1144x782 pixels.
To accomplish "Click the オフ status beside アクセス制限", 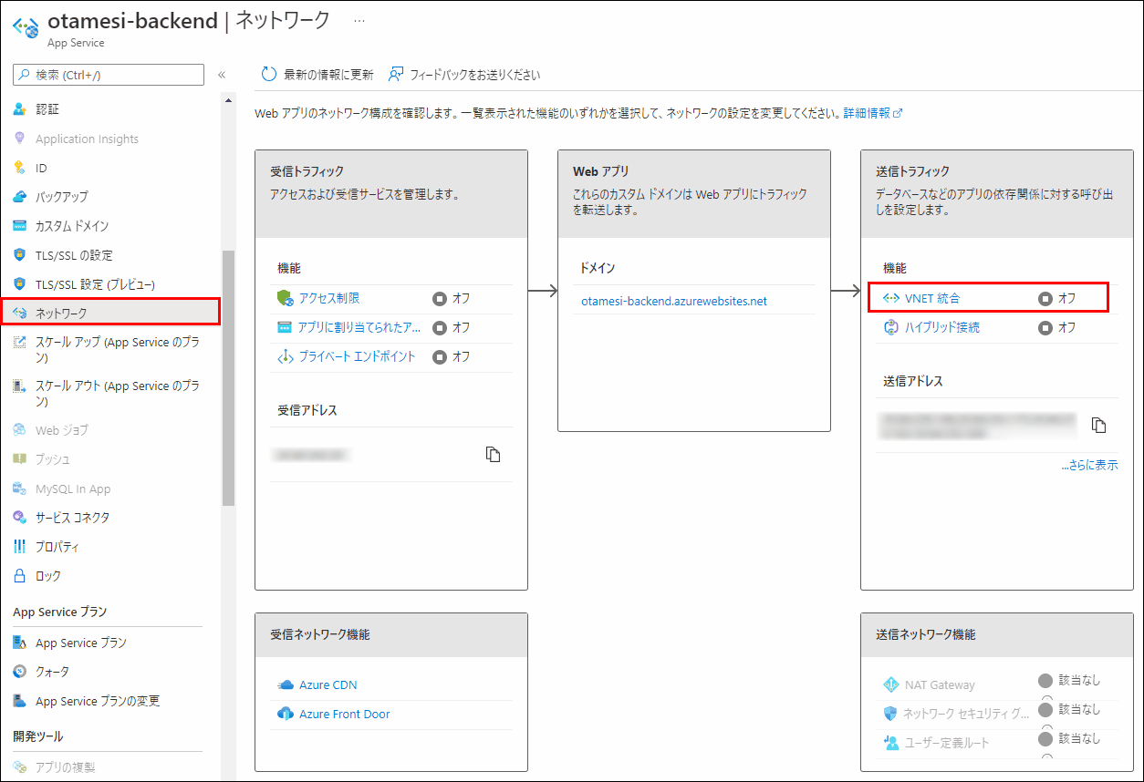I will point(452,298).
